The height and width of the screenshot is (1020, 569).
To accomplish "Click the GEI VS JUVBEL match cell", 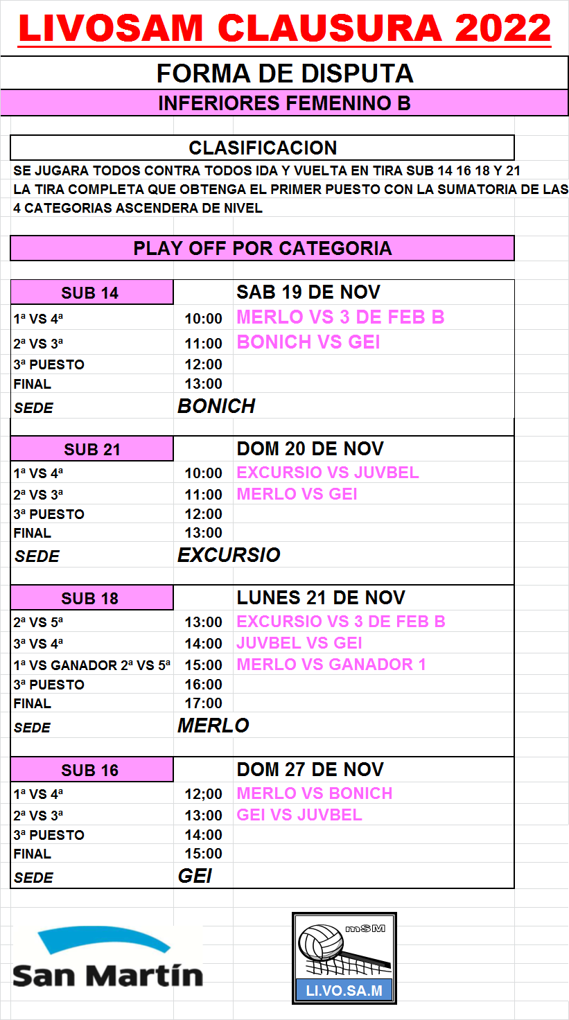I will click(x=299, y=815).
